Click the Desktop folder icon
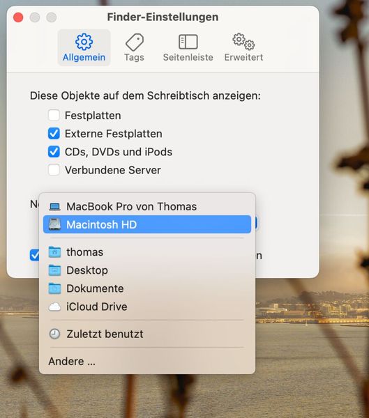This screenshot has width=369, height=418. click(x=54, y=270)
